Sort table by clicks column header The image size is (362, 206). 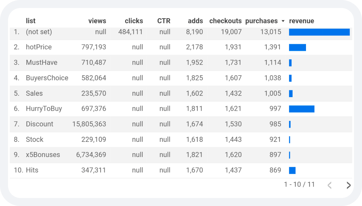pyautogui.click(x=134, y=21)
